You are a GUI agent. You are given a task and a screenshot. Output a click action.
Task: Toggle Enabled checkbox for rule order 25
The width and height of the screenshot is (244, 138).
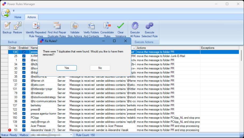coord(24,56)
